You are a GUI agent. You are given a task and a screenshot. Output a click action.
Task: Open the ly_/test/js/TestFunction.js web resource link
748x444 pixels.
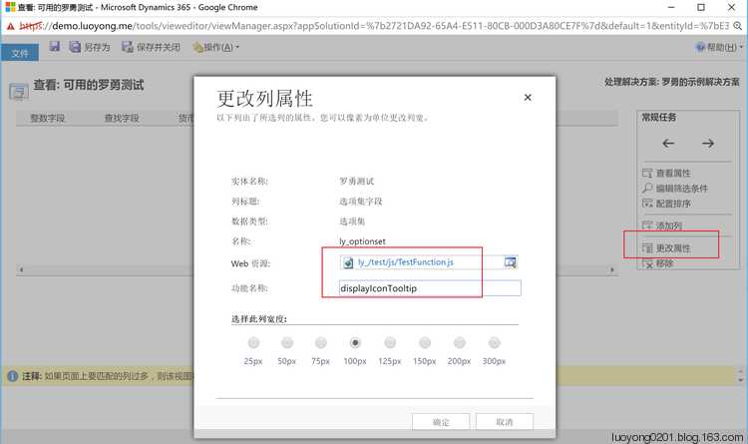[x=406, y=262]
